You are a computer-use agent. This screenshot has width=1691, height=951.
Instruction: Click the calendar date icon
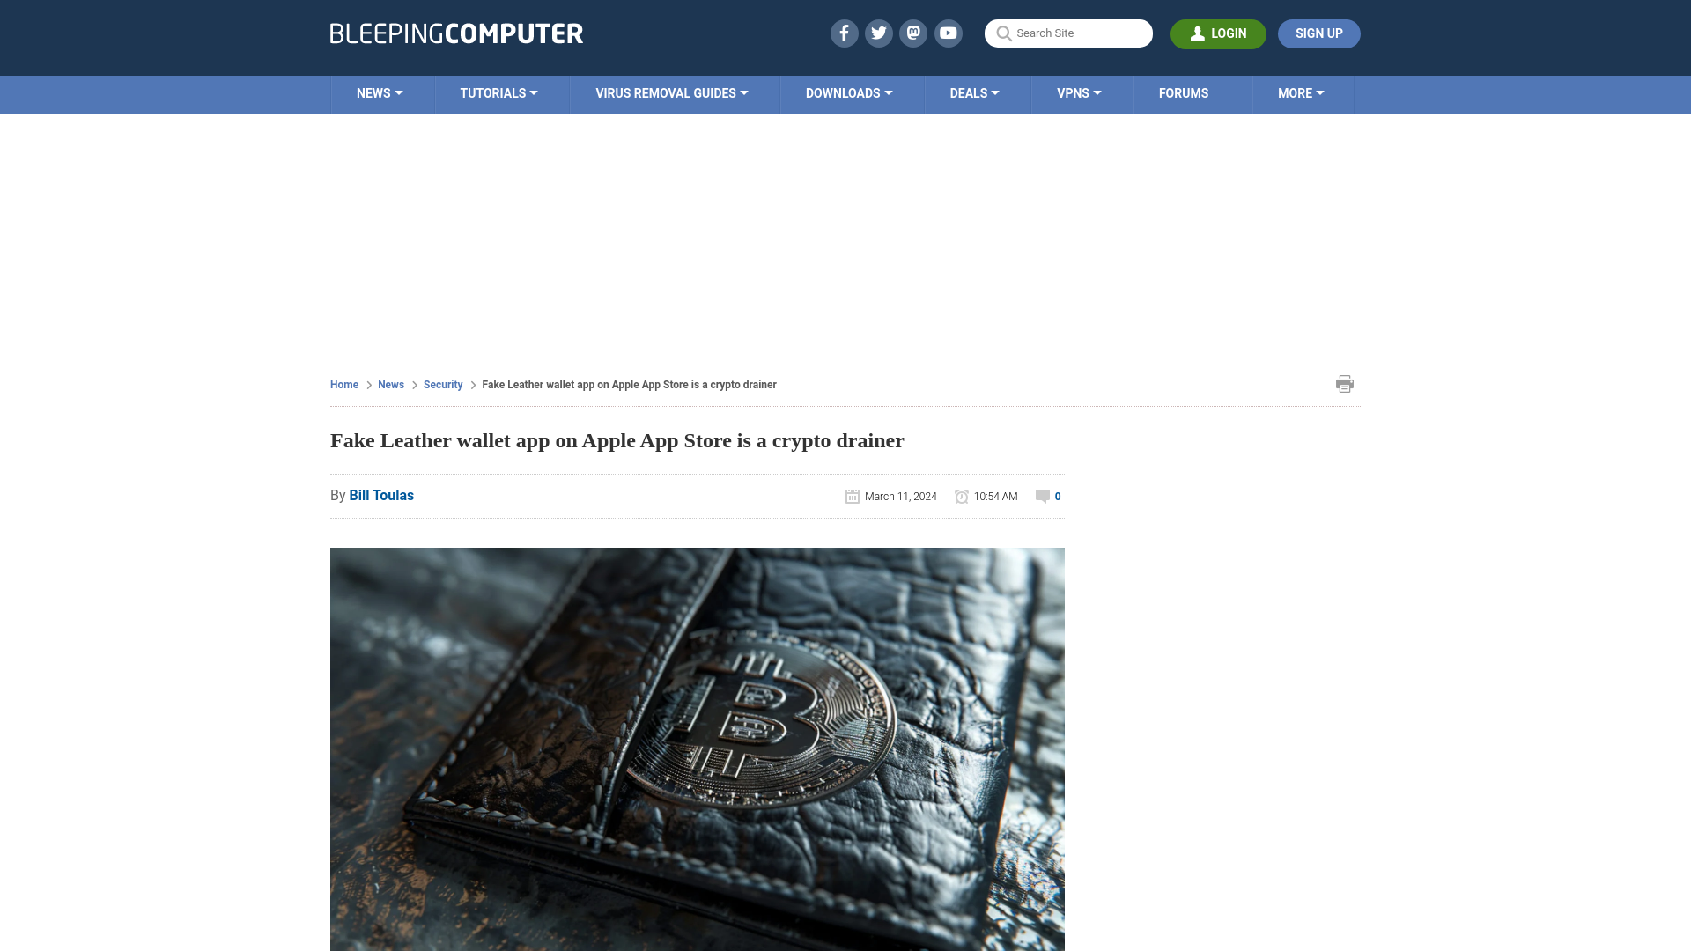[853, 496]
